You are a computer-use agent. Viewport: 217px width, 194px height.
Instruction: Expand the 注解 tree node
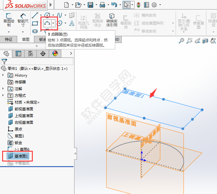(3, 89)
